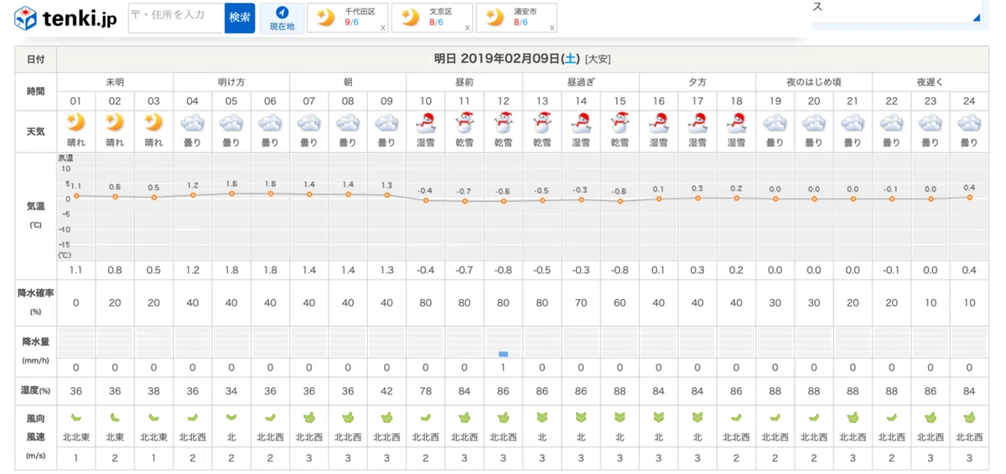The width and height of the screenshot is (1006, 474).
Task: Open the 浦安市 location shortcut
Action: click(516, 18)
